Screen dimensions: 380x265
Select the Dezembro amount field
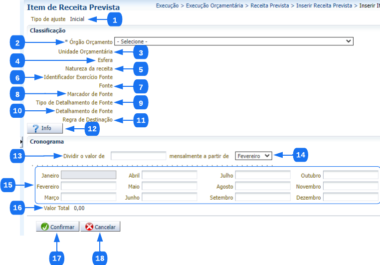(x=350, y=197)
